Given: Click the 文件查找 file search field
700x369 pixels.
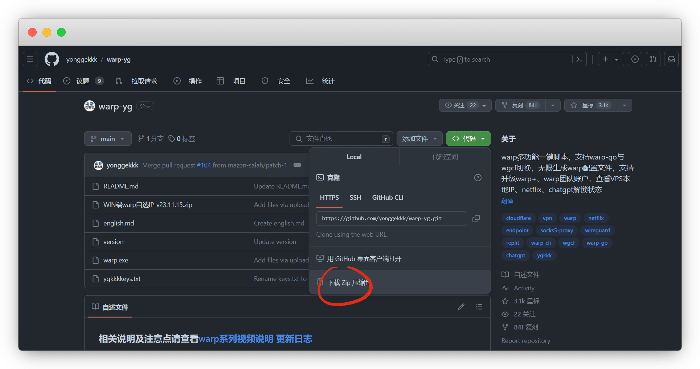Looking at the screenshot, I should [340, 139].
